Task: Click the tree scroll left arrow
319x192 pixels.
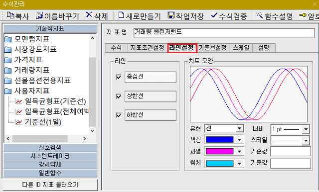Action: pos(8,139)
